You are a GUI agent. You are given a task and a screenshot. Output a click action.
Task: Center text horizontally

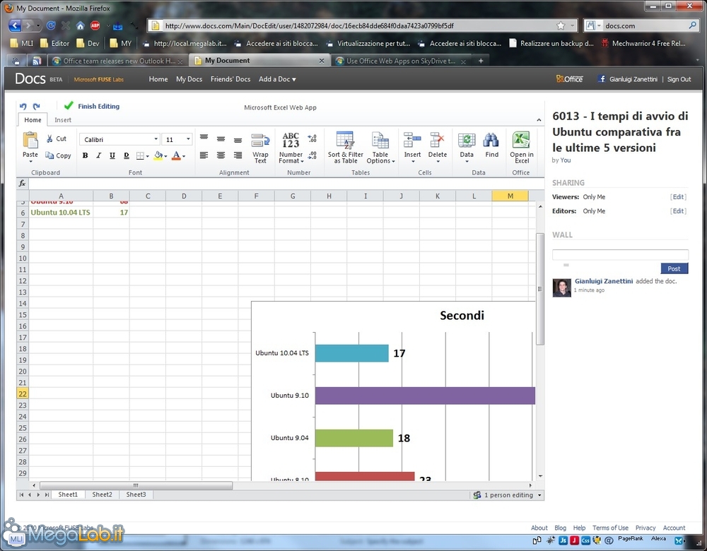point(221,155)
